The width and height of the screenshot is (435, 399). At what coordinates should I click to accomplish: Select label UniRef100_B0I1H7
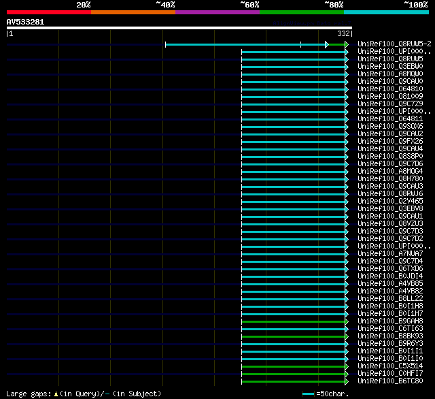pos(390,314)
